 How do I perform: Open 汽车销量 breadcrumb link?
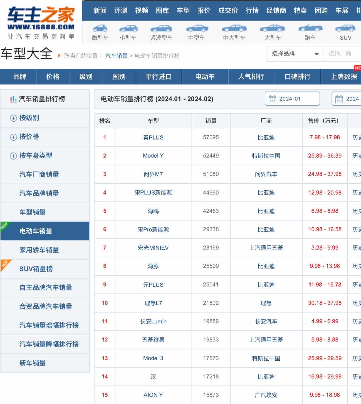click(116, 56)
